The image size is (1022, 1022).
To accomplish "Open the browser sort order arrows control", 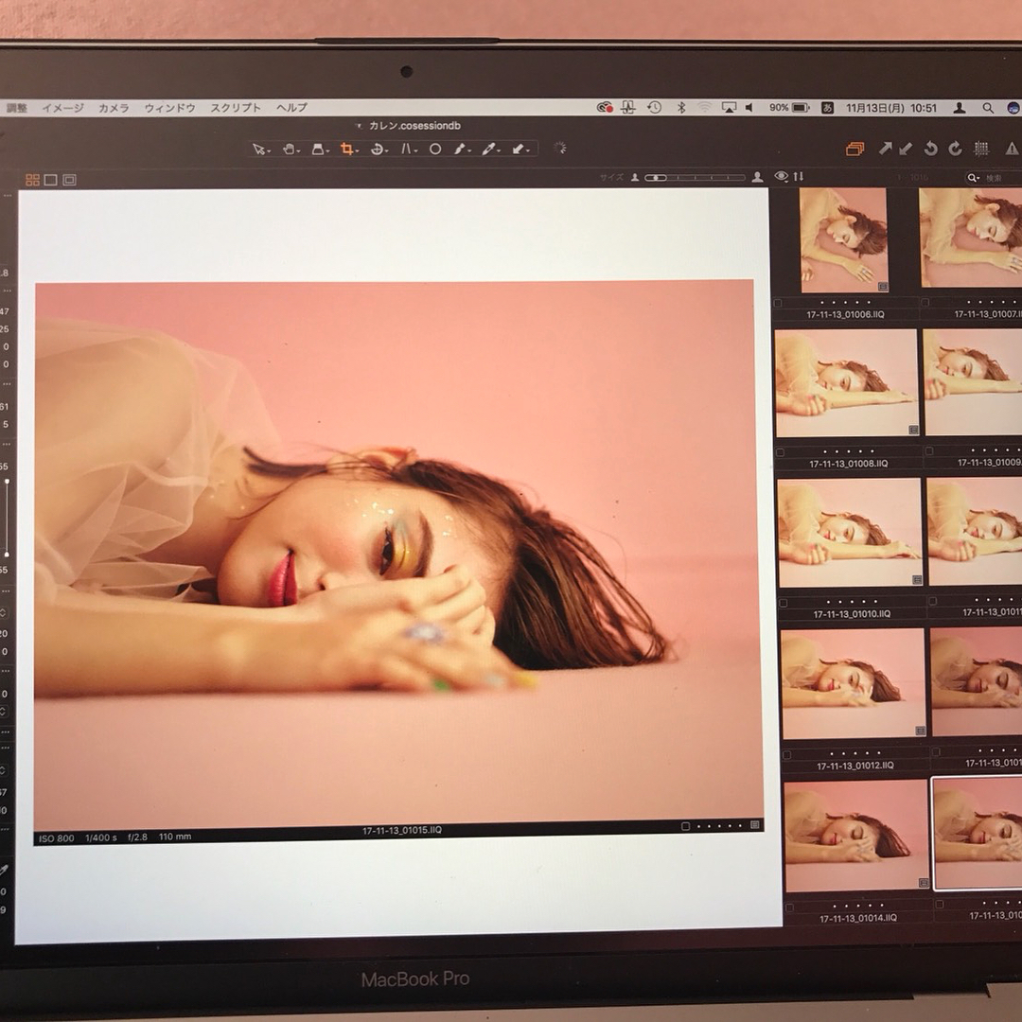I will (798, 177).
